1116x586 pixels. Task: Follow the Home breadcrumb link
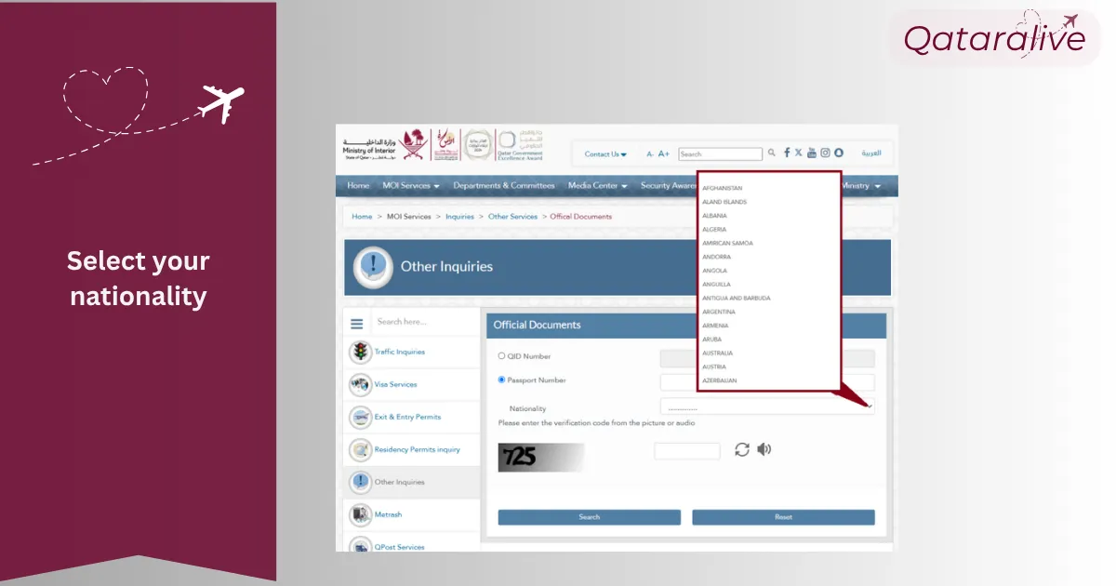362,217
